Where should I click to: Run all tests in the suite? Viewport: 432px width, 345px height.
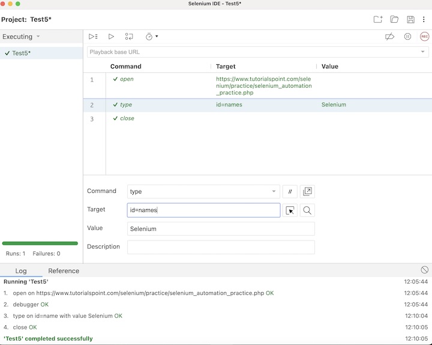(93, 37)
